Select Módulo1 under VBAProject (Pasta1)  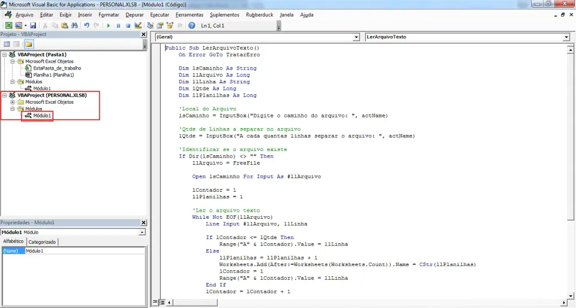pos(42,88)
